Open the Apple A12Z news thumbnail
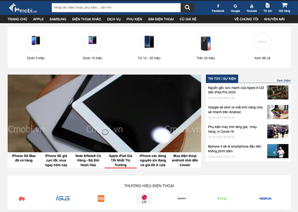Screen dimensions: 298x212 (x=278, y=92)
